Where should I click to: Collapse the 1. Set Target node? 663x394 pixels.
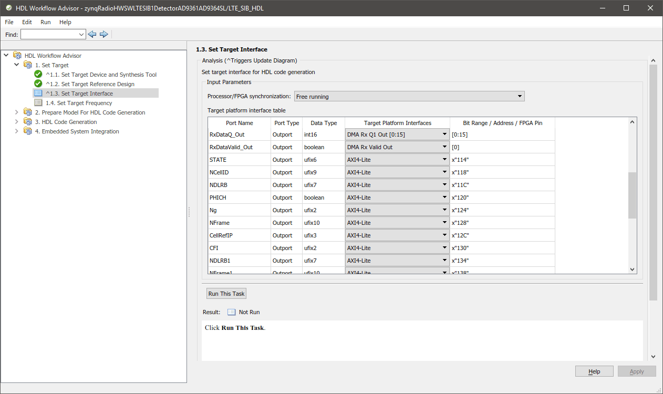coord(17,65)
